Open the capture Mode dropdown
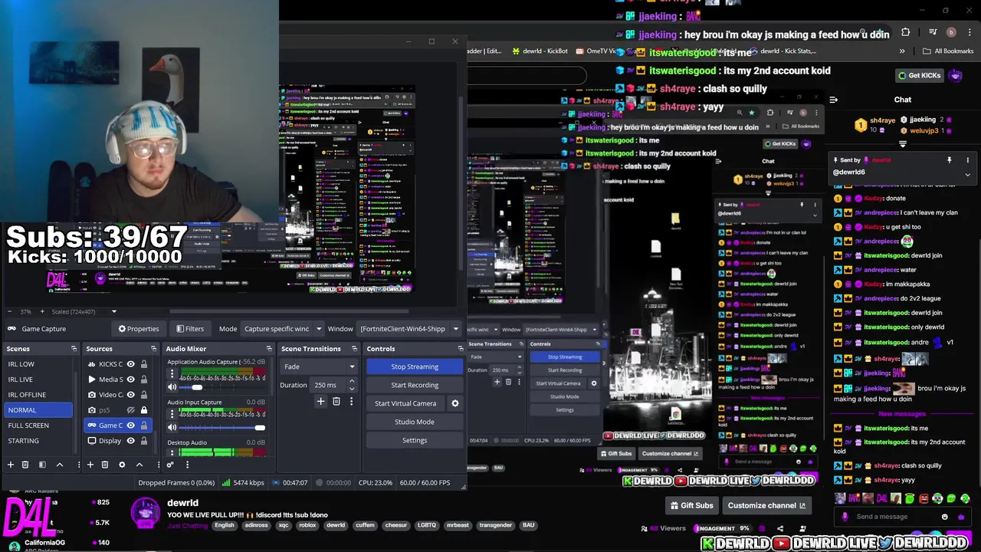Screen dimensions: 981x552 [282, 329]
